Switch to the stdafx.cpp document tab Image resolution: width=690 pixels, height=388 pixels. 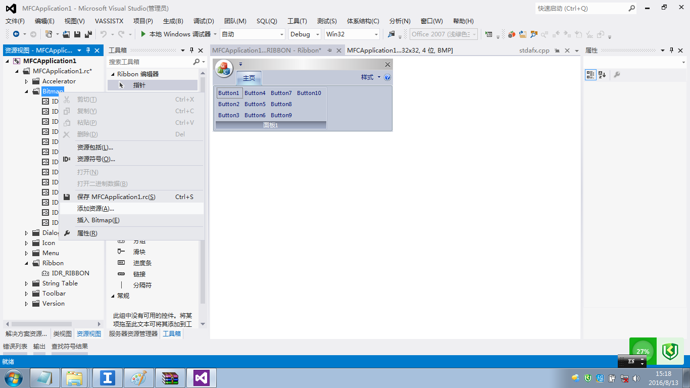(x=534, y=51)
